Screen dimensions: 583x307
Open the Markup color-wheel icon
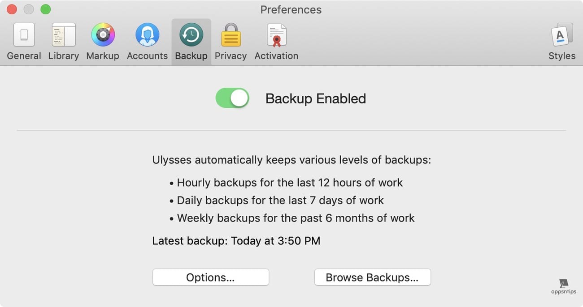pos(103,34)
